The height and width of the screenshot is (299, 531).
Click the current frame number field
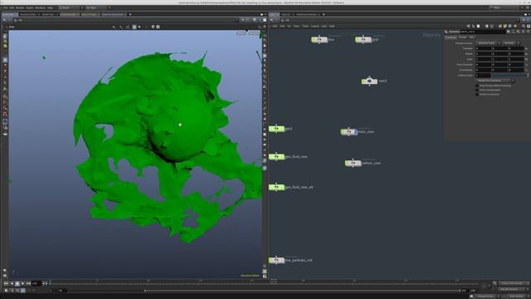(x=37, y=283)
